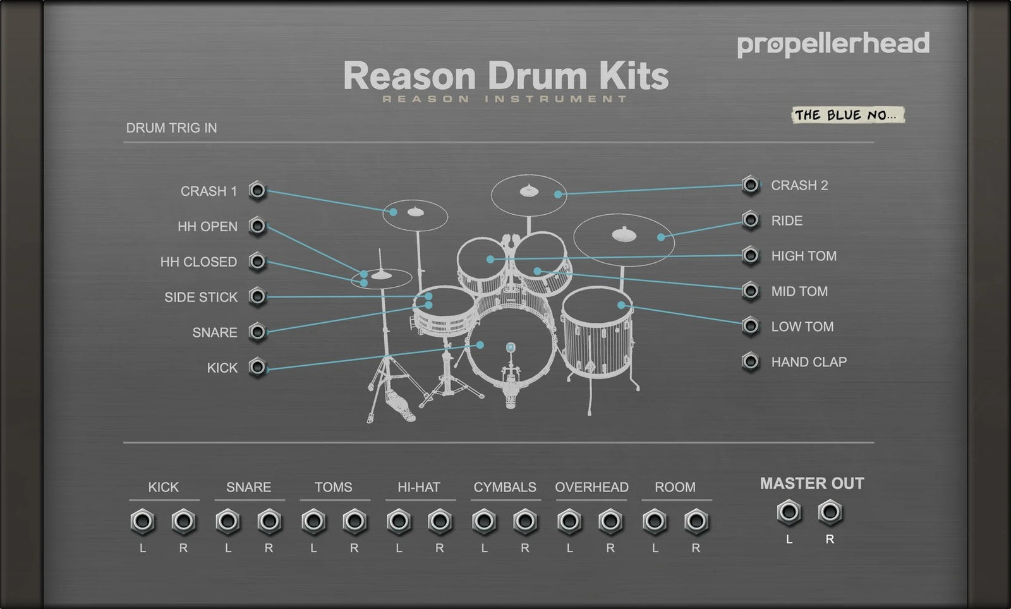Click the 'MASTER OUT' label text
This screenshot has height=609, width=1011.
pyautogui.click(x=812, y=483)
